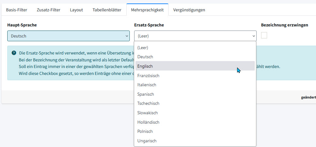Click the info line starting 'Soll ein Eintrag immer'
The width and height of the screenshot is (316, 147).
coord(76,66)
